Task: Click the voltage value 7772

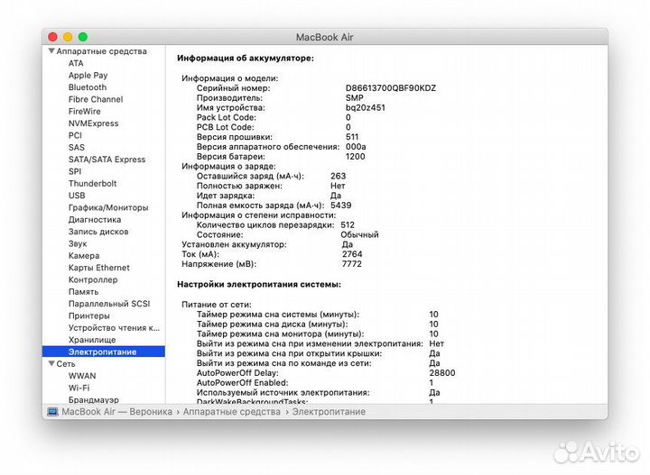Action: click(x=351, y=264)
